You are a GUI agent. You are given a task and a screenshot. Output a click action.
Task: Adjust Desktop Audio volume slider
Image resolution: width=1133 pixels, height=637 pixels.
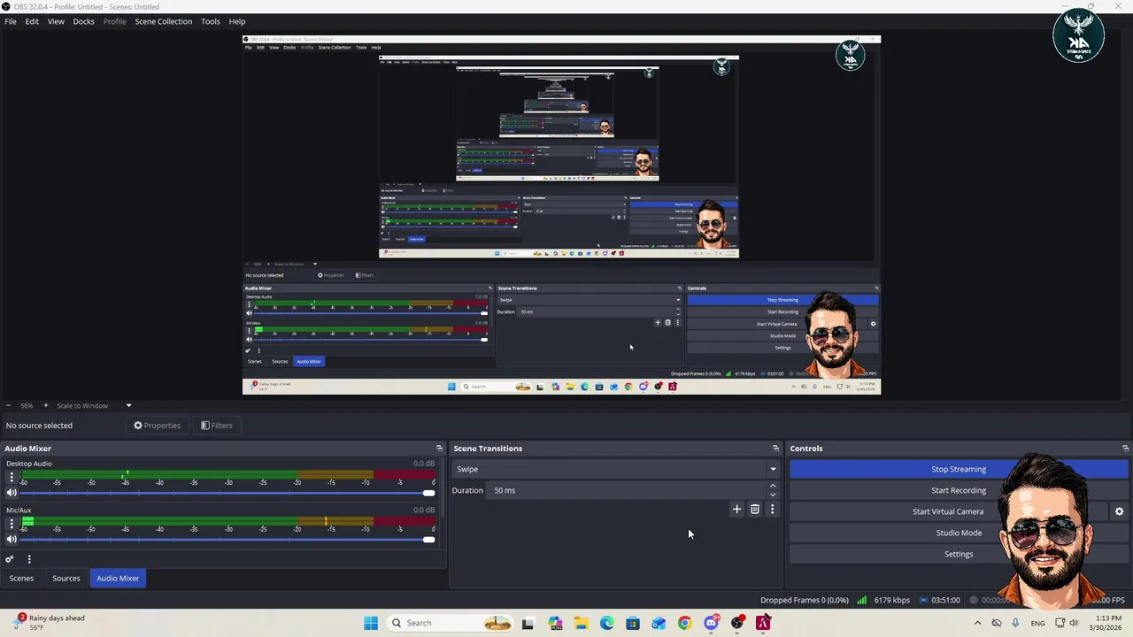(x=227, y=493)
